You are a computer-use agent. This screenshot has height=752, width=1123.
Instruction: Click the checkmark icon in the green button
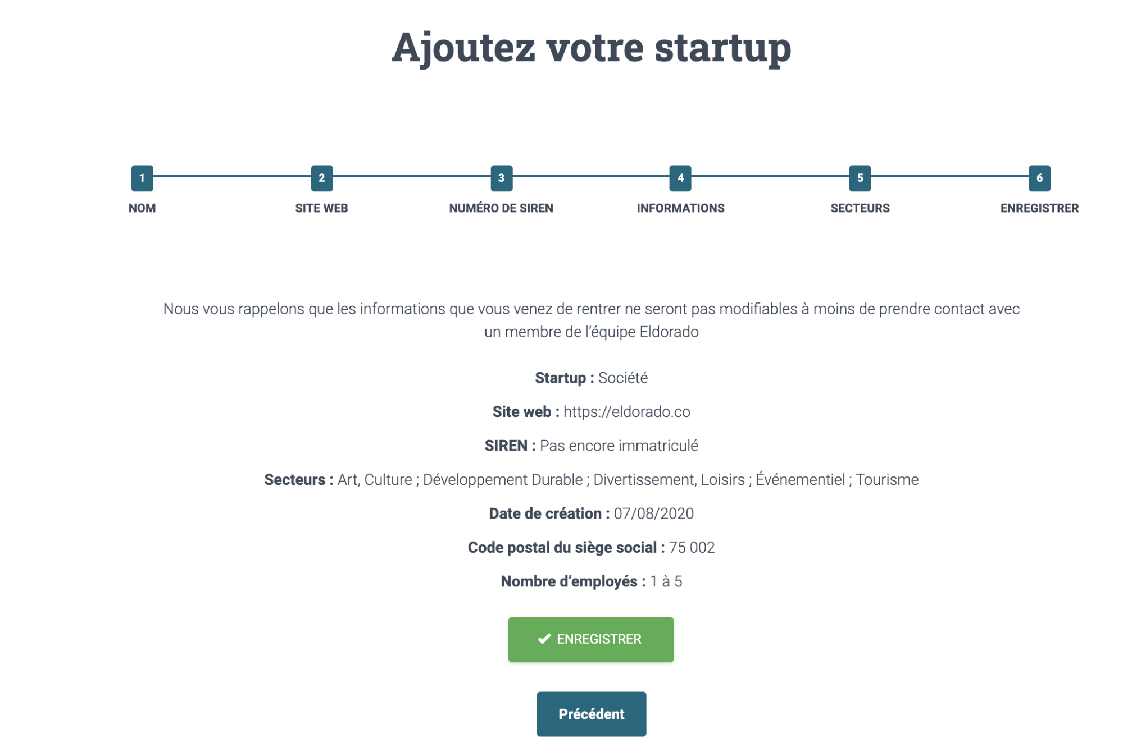tap(544, 639)
